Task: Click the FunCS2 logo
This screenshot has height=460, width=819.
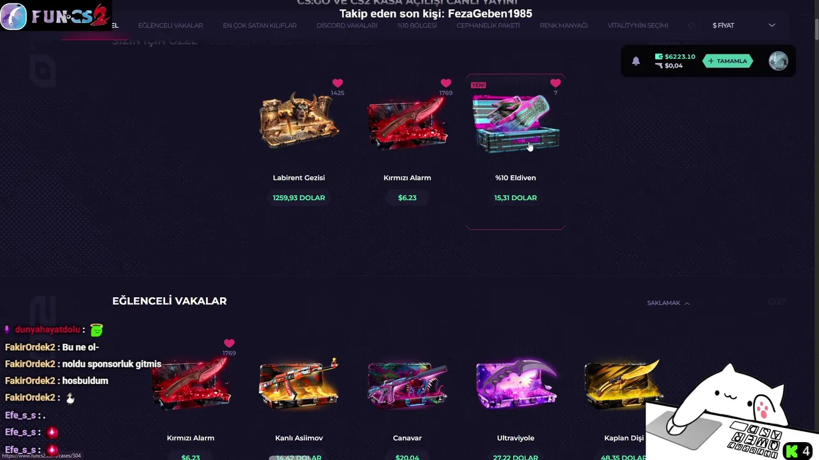Action: click(56, 16)
